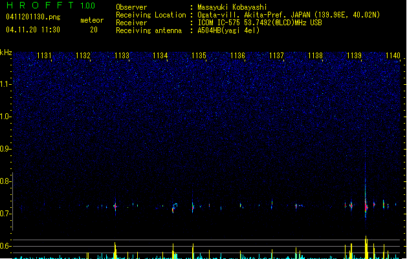This screenshot has height=259, width=407.
Task: Click the 0.7 kHz axis label
Action: [6, 214]
